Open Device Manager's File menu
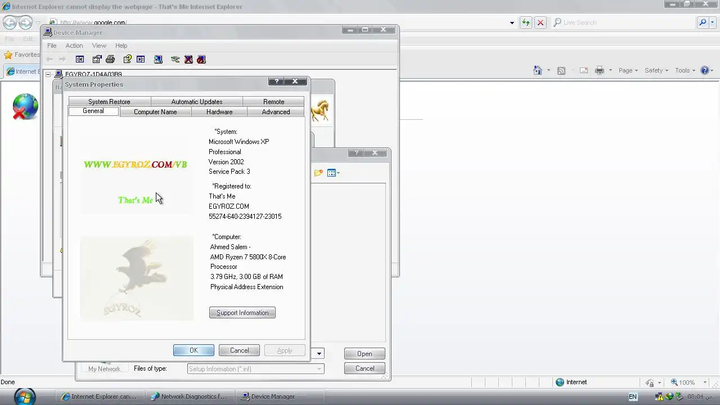This screenshot has width=720, height=405. click(x=52, y=46)
